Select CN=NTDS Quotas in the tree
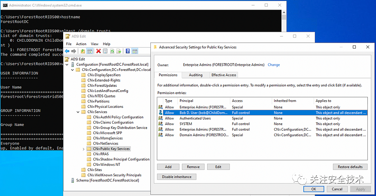The width and height of the screenshot is (376, 196). (101, 96)
